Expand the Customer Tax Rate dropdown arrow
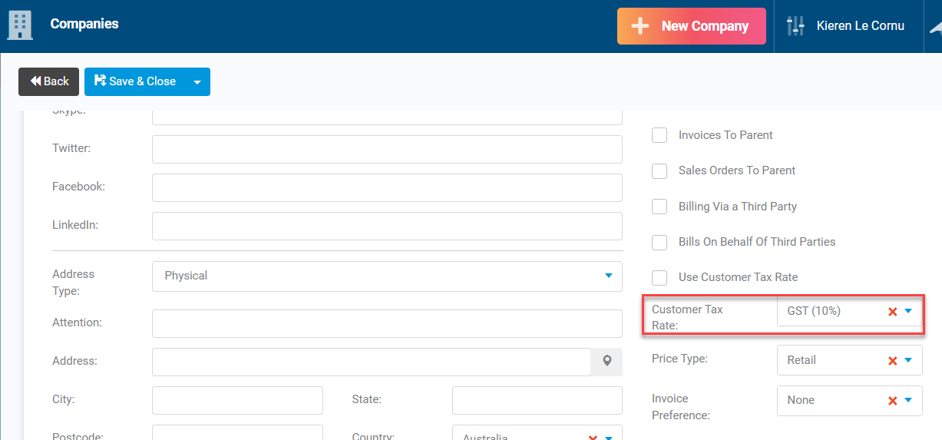 point(908,311)
